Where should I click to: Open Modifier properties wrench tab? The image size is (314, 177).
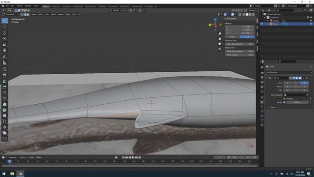[262, 102]
